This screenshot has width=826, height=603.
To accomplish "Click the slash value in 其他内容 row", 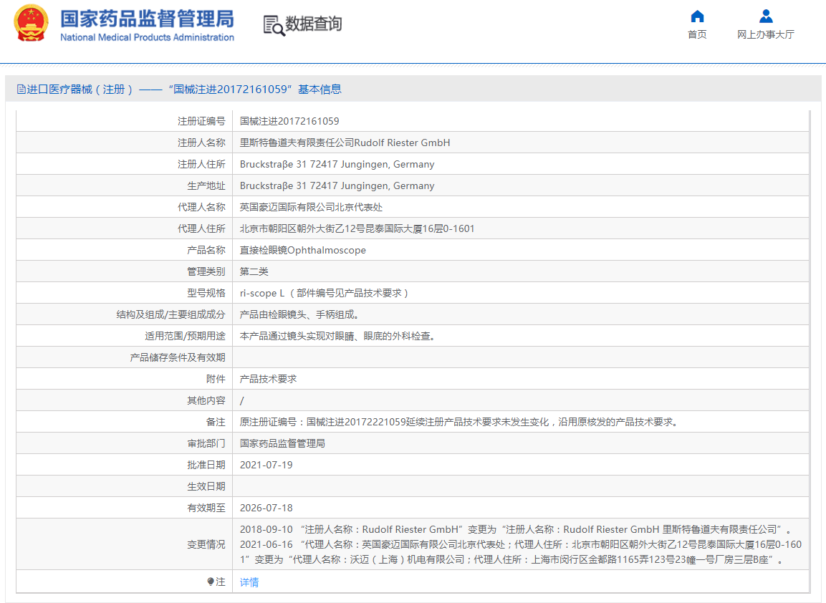I will pos(242,401).
